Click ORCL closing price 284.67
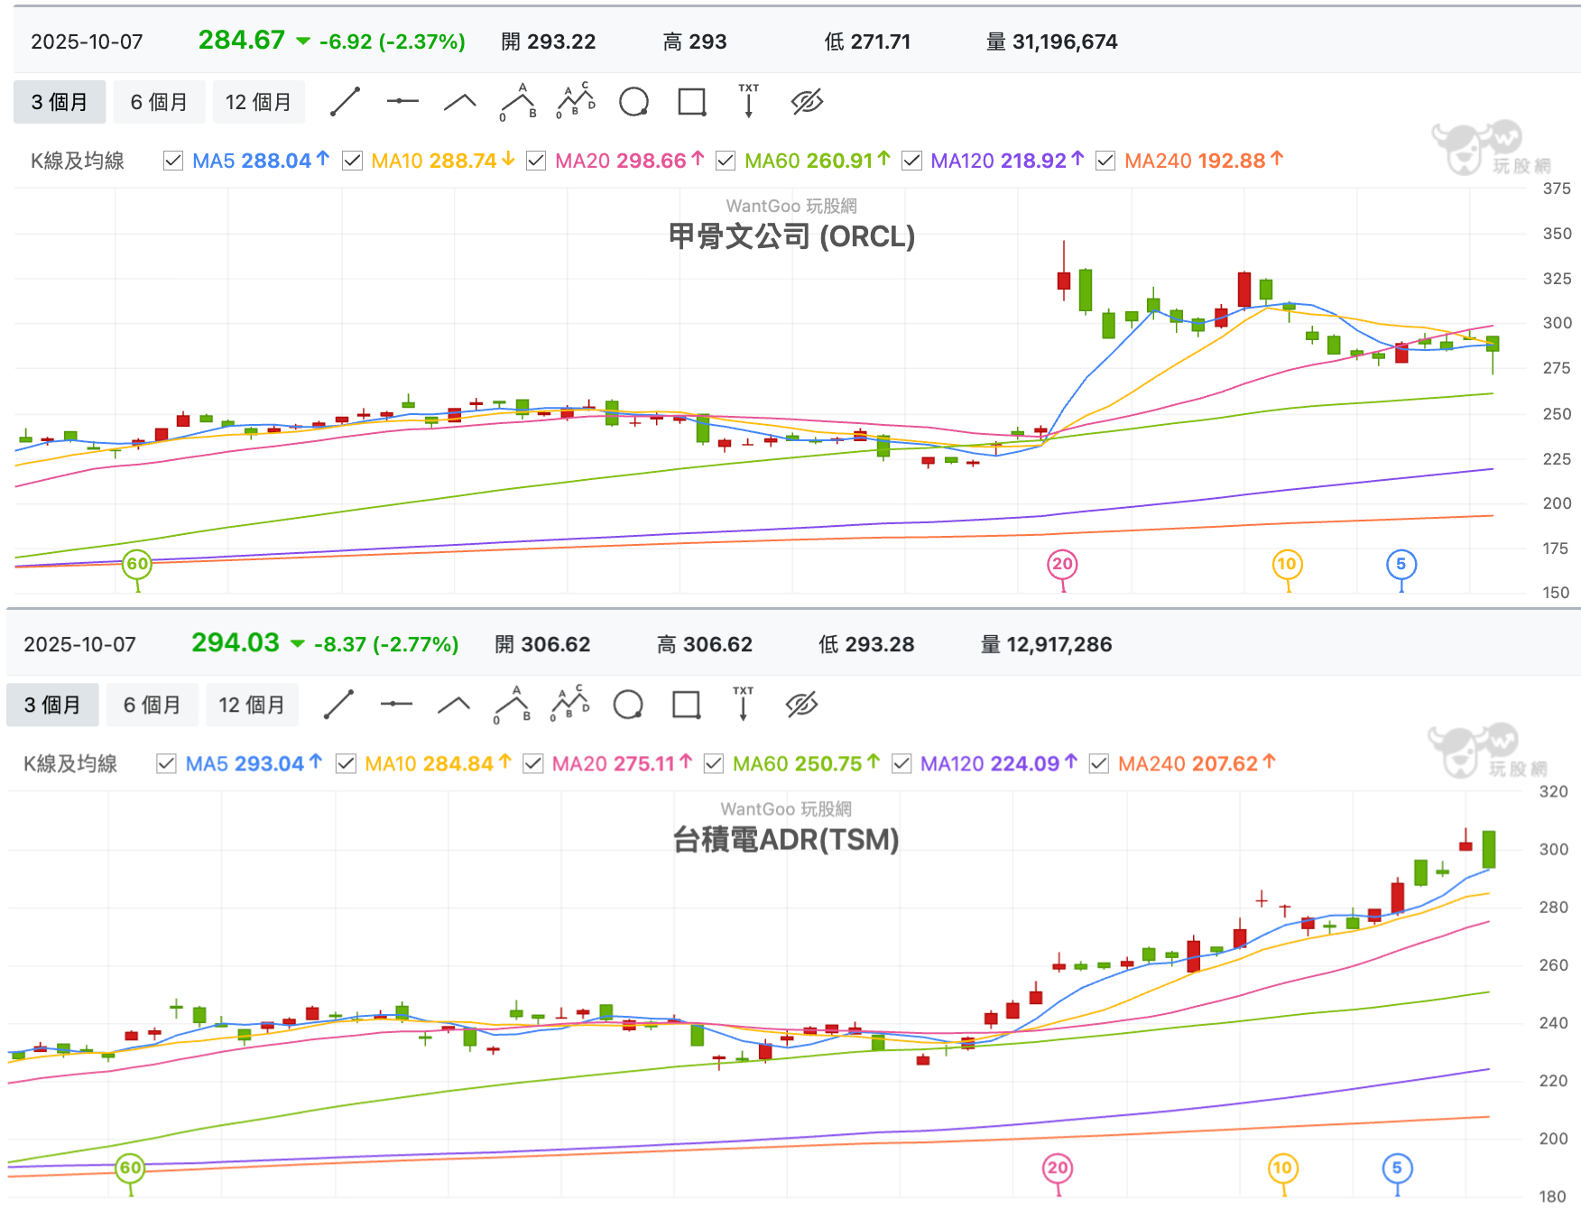 (242, 41)
